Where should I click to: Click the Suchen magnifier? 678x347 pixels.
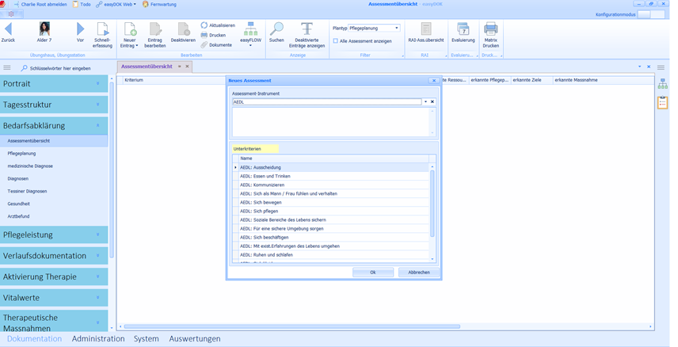pyautogui.click(x=276, y=29)
